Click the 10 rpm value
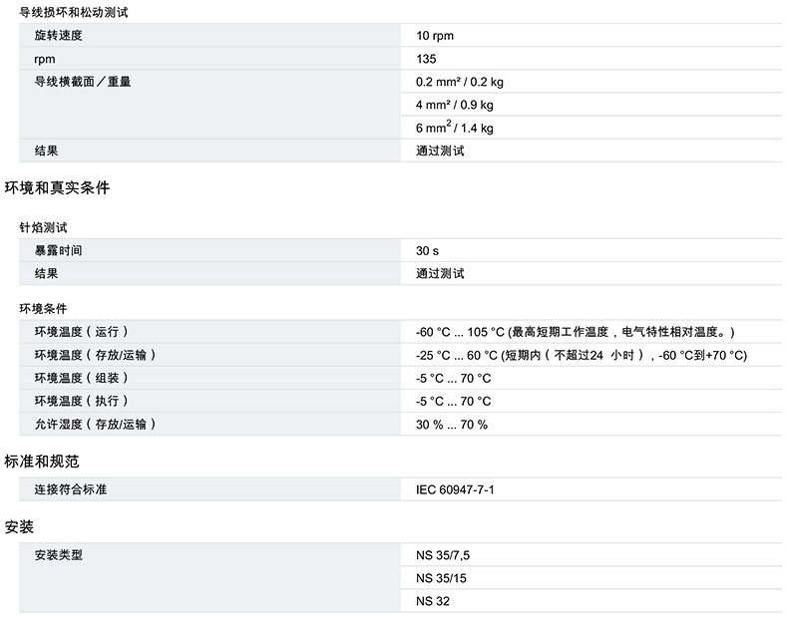This screenshot has width=788, height=621. (x=435, y=36)
